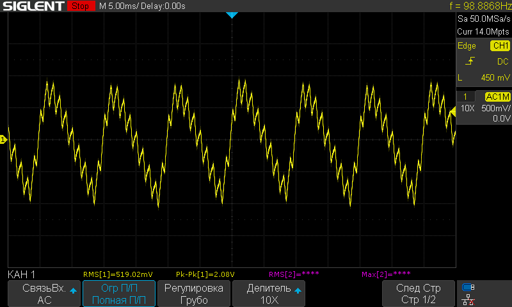Click the channel 1 number indicator box
This screenshot has width=512, height=307.
465,97
